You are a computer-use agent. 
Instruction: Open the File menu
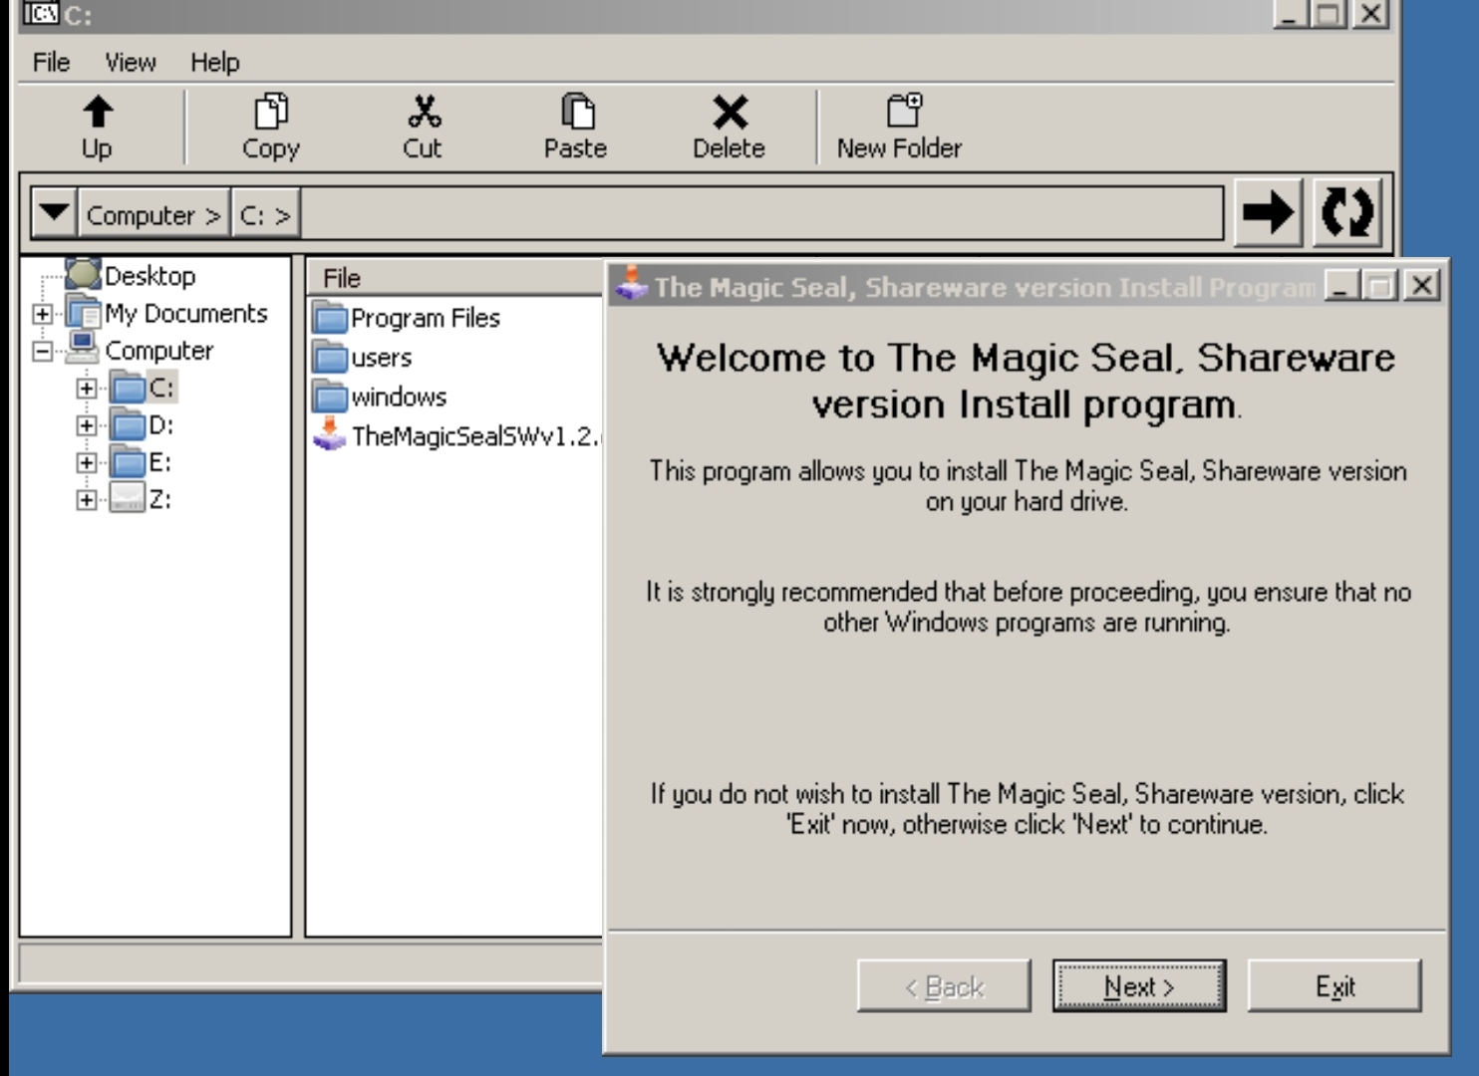pos(51,62)
